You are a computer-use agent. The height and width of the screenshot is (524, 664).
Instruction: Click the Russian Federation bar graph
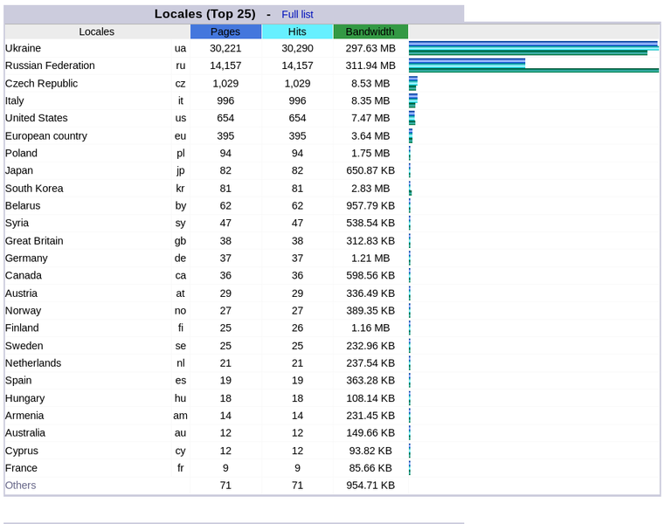[533, 65]
